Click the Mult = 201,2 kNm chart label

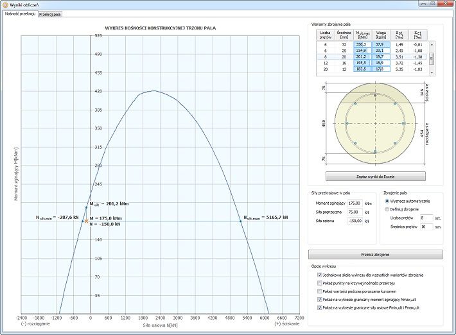pos(109,204)
